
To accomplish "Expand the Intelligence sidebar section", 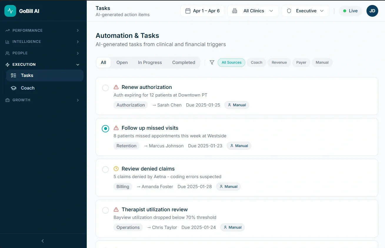I will coord(42,42).
